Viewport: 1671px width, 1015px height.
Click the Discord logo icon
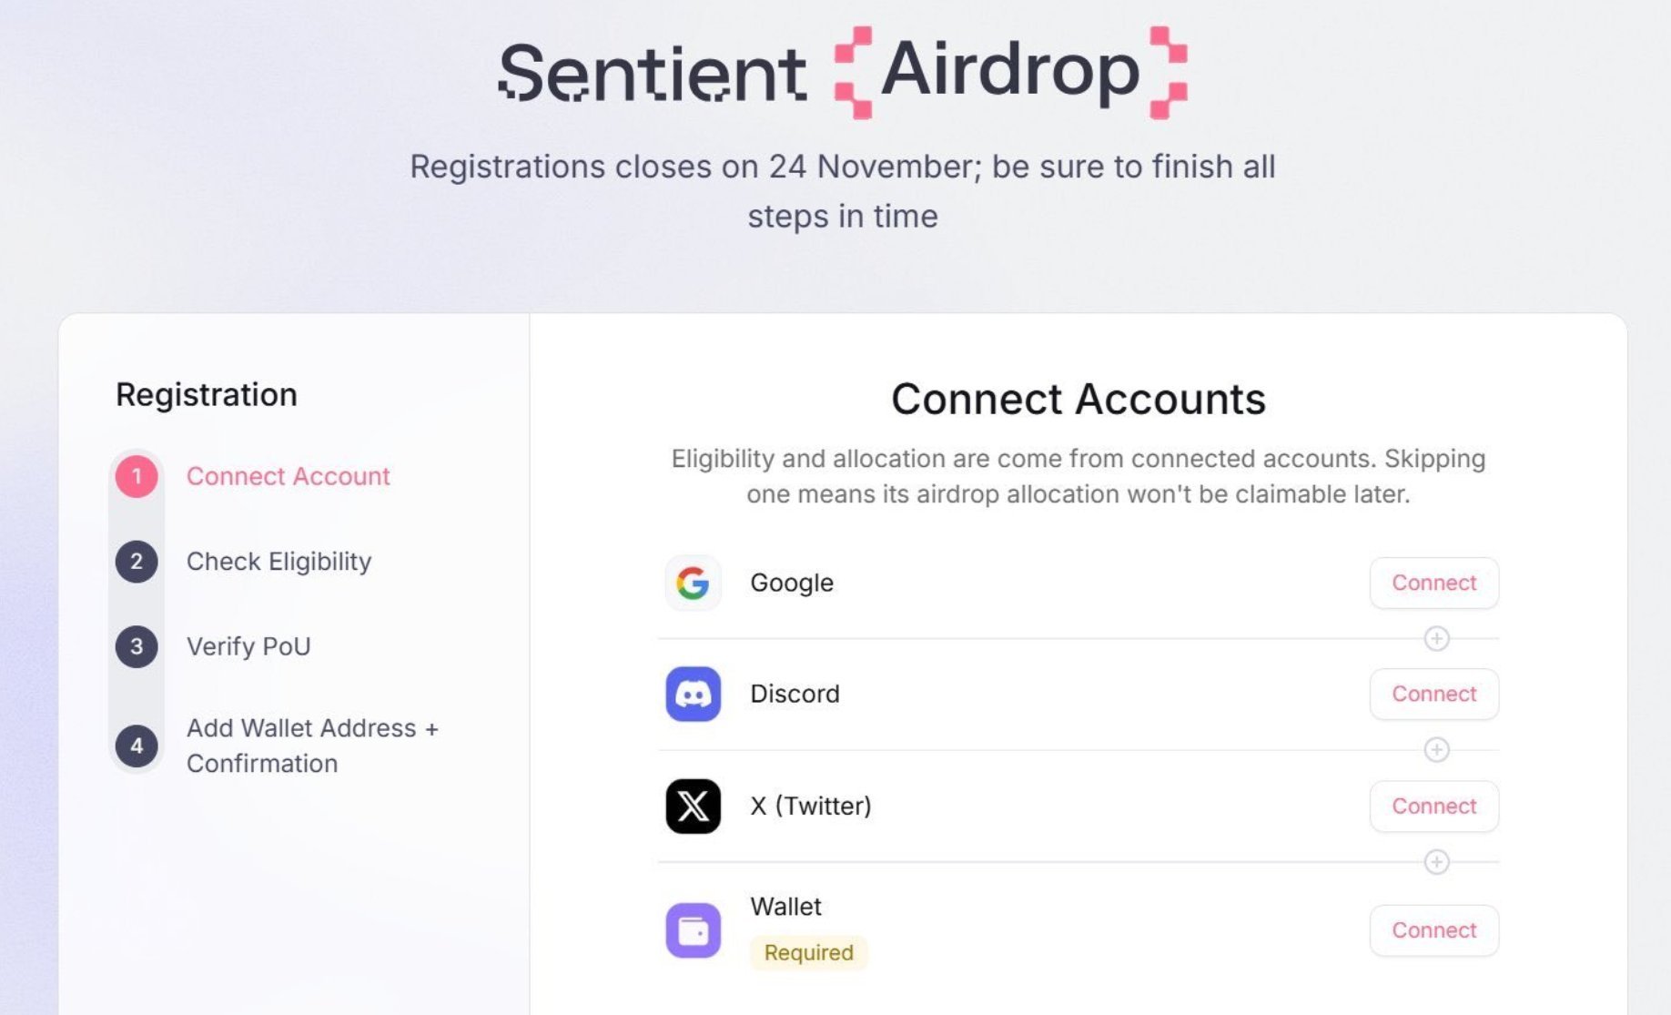tap(693, 694)
